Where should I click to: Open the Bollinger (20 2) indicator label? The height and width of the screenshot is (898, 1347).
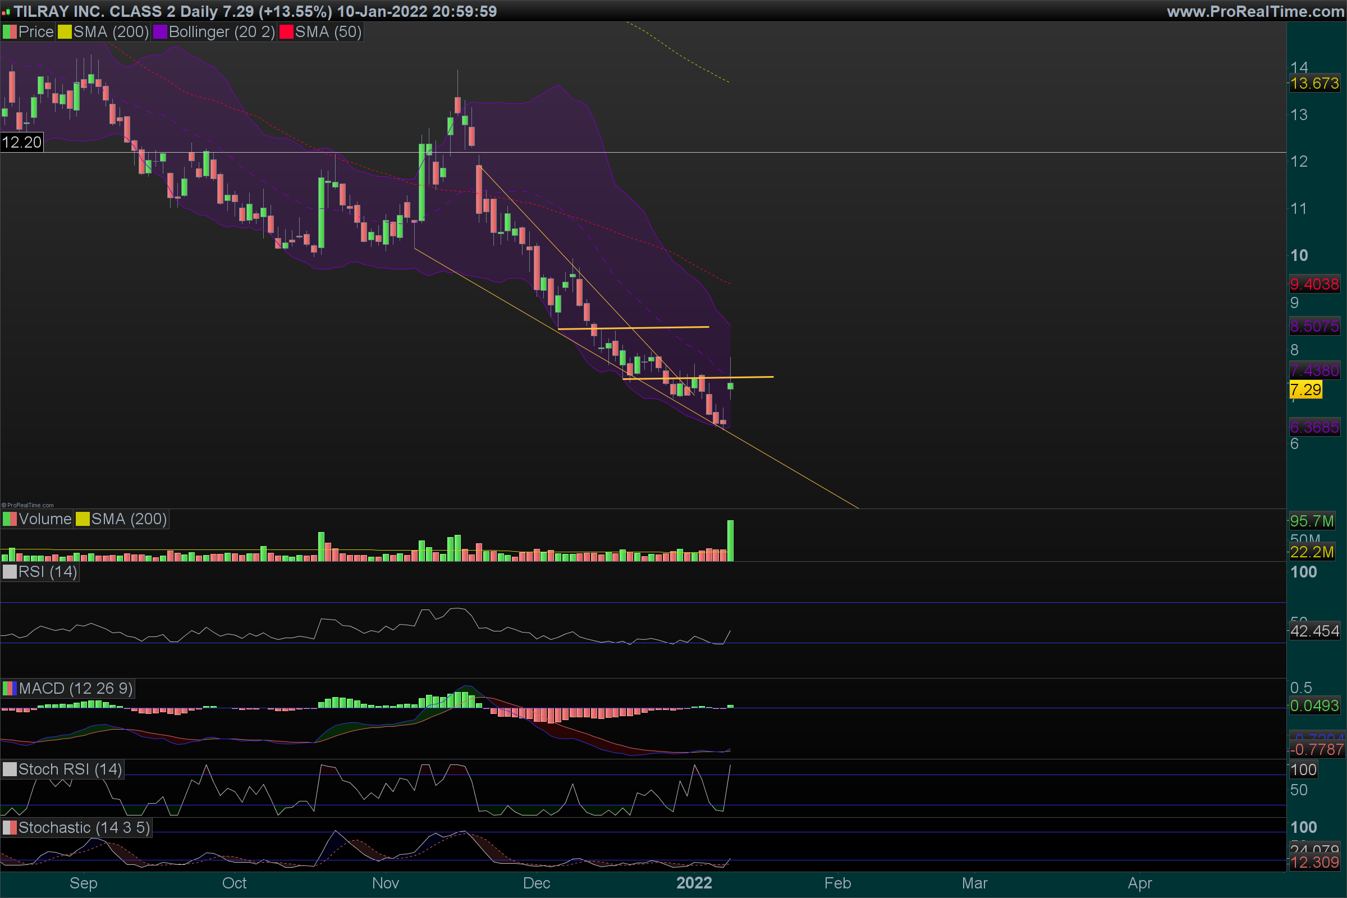point(222,32)
